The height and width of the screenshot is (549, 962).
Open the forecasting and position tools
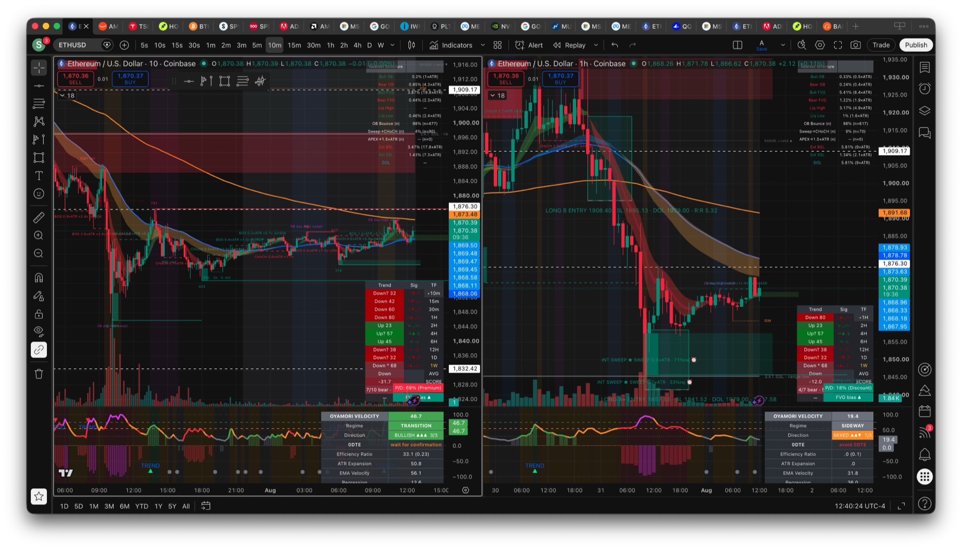coord(39,140)
